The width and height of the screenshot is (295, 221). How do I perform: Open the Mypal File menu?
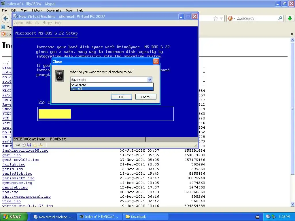coord(4,10)
